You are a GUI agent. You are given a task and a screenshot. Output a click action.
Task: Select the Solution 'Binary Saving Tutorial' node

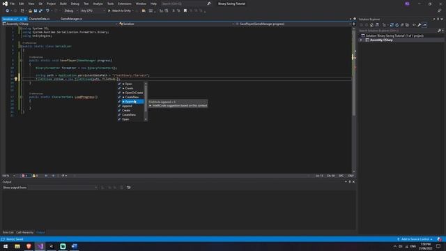[x=394, y=36]
